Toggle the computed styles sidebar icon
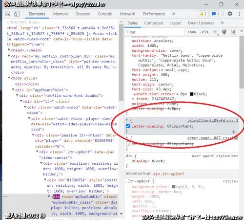This screenshot has width=244, height=220. pos(233,32)
